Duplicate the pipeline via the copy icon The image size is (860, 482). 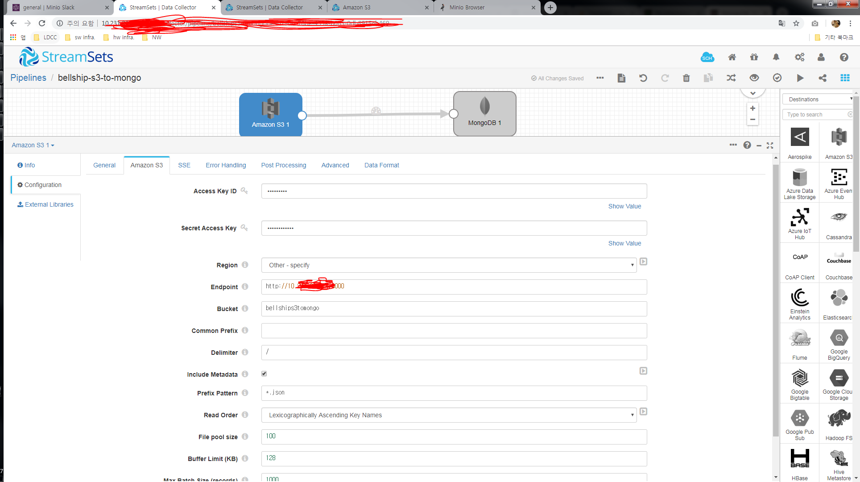click(708, 78)
